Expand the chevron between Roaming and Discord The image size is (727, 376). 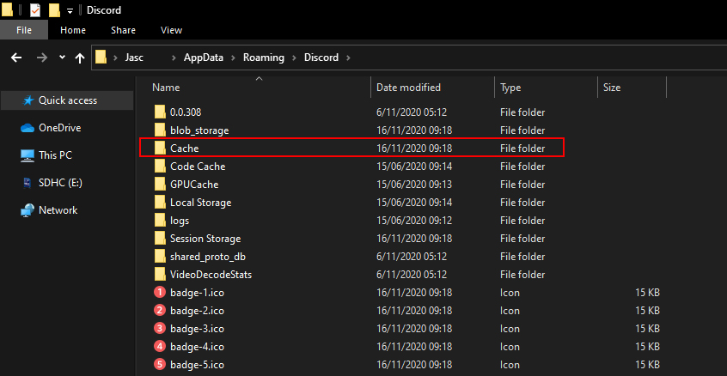[x=294, y=58]
